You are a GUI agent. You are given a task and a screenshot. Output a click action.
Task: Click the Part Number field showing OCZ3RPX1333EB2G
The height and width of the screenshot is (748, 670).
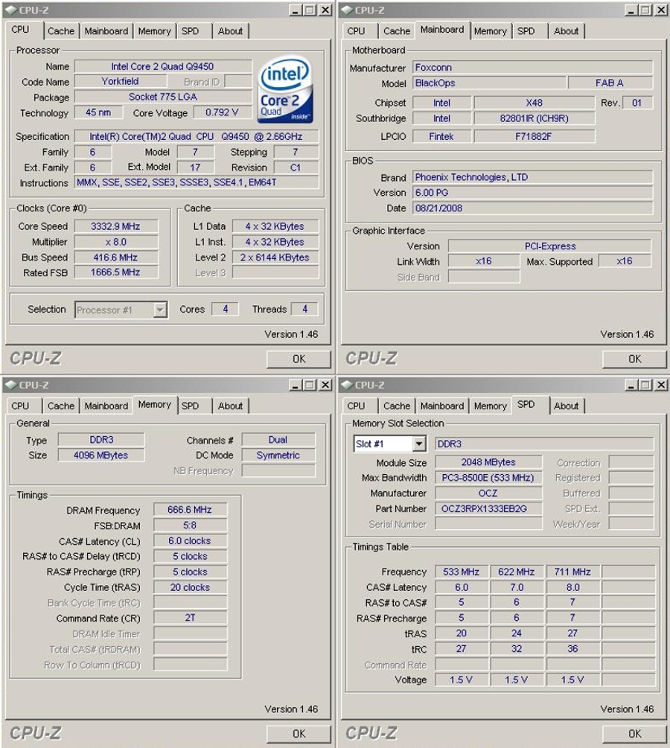pos(488,508)
